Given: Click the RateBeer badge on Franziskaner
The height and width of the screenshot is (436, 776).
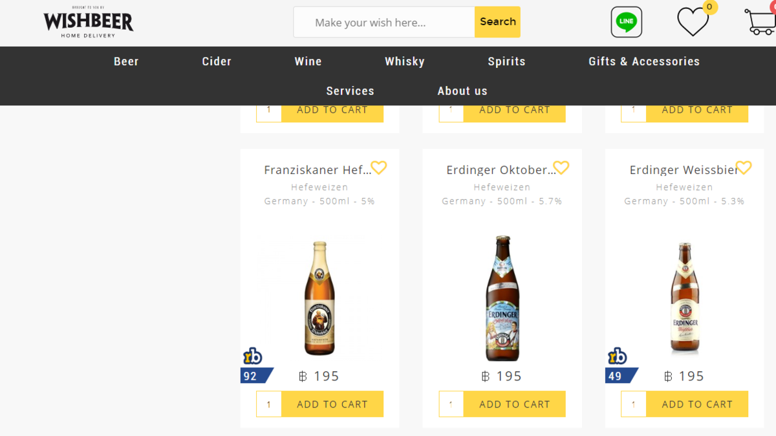Looking at the screenshot, I should click(x=253, y=356).
